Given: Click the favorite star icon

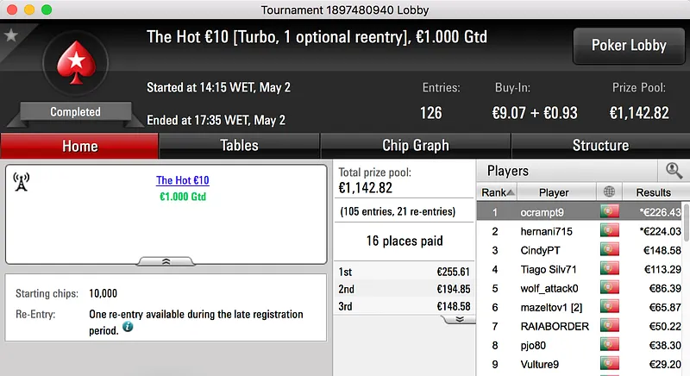Looking at the screenshot, I should coord(11,35).
